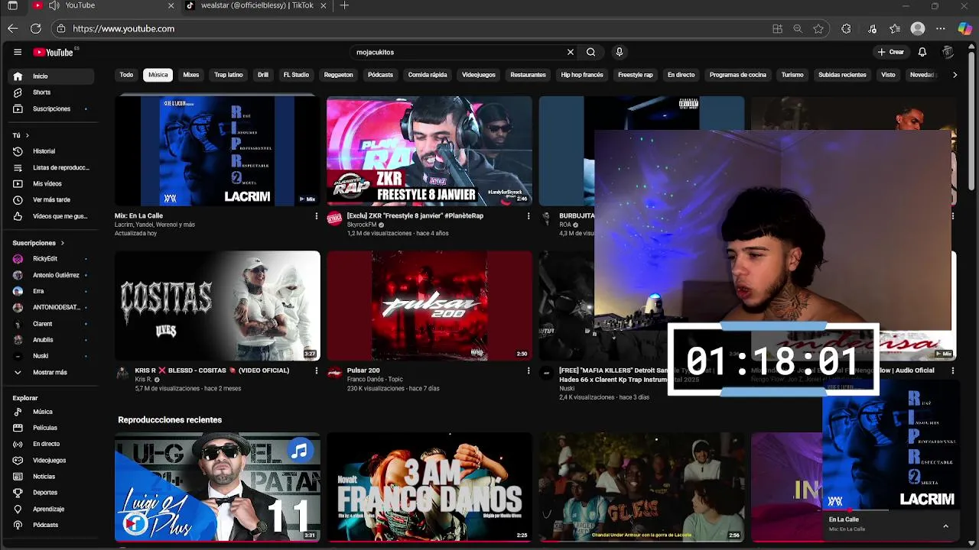Open options menu for Pulsar 200

pos(528,370)
